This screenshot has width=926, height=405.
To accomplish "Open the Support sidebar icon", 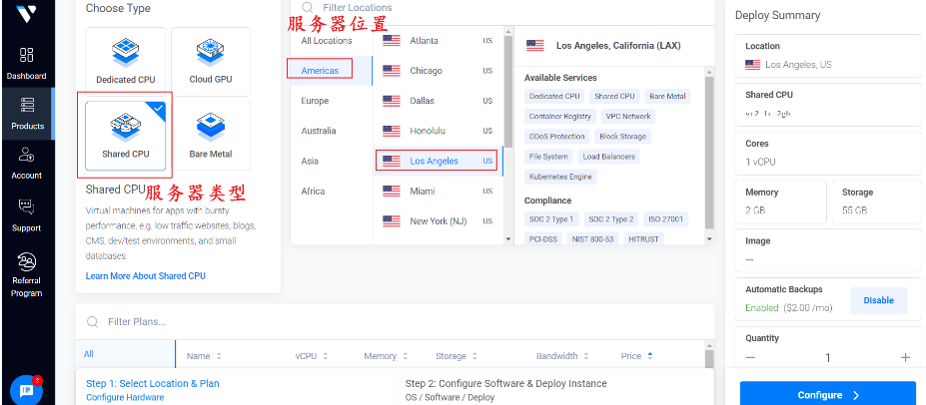I will pos(26,213).
